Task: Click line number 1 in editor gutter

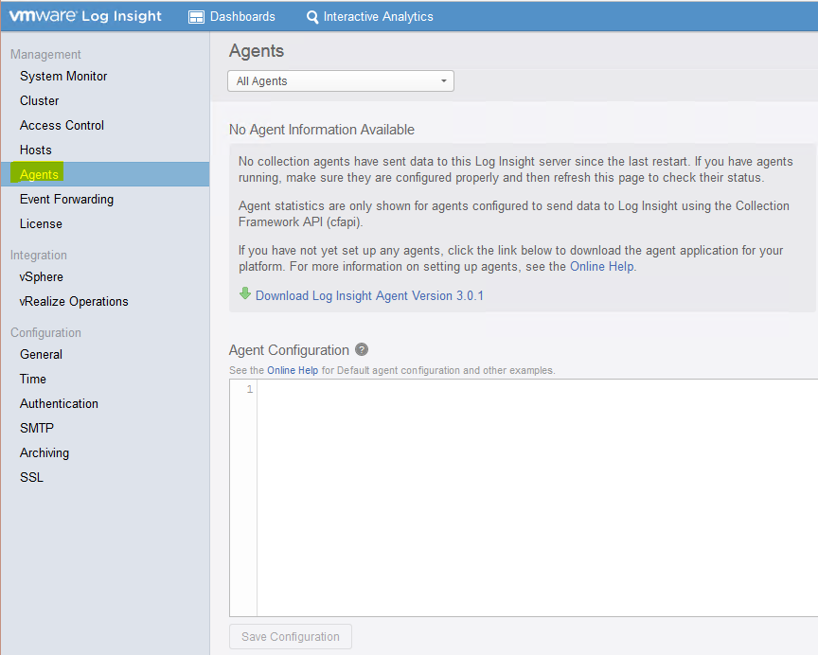Action: tap(250, 389)
